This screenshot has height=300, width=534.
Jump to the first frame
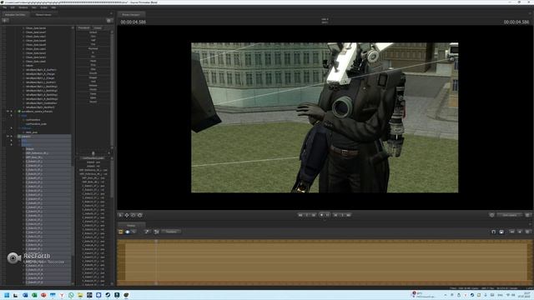300,215
